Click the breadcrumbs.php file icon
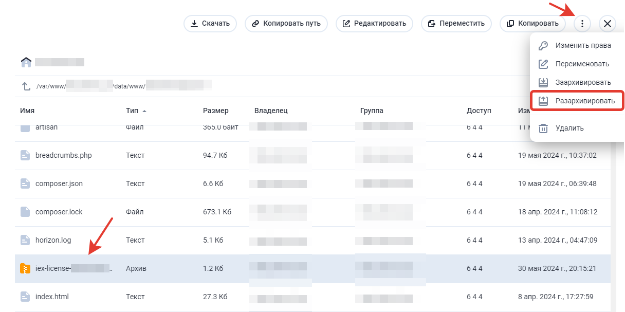Image resolution: width=625 pixels, height=312 pixels. pyautogui.click(x=25, y=155)
